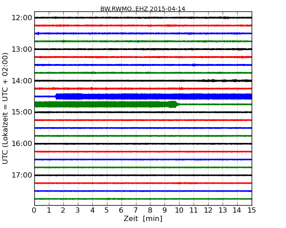
Task: Select minute tick label 14
Action: point(237,210)
